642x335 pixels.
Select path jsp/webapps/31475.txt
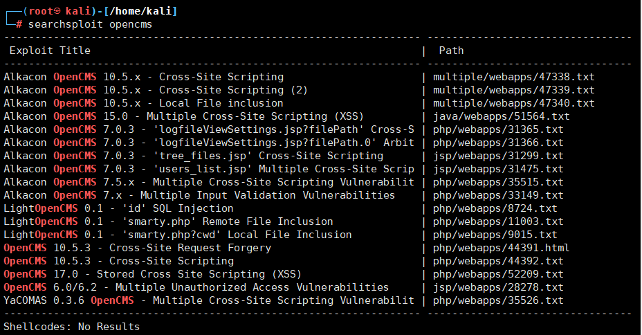point(498,169)
